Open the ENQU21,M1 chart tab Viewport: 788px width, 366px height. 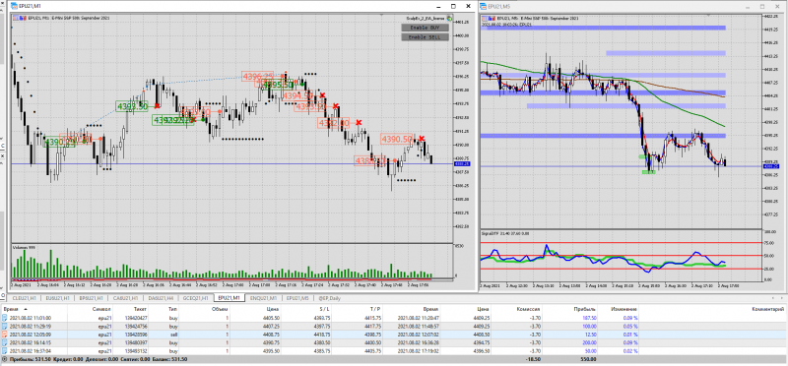coord(262,298)
